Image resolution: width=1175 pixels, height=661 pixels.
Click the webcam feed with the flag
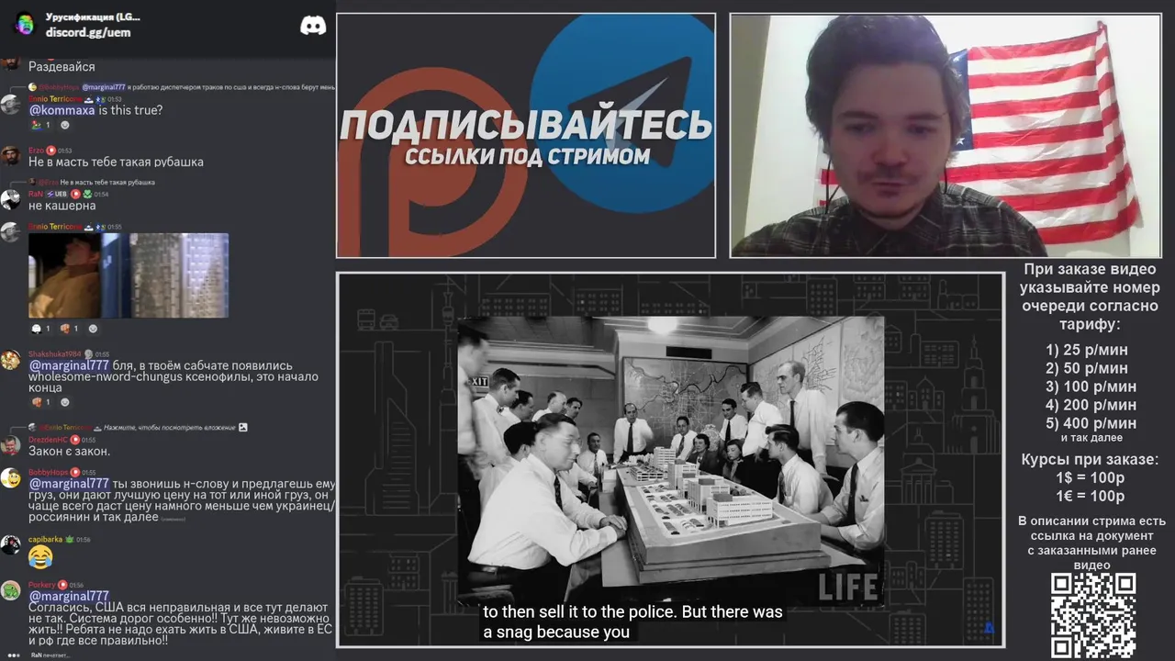pyautogui.click(x=946, y=136)
